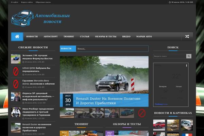Go to the home page icon
Viewport: 204px width, 136px height.
17,37
